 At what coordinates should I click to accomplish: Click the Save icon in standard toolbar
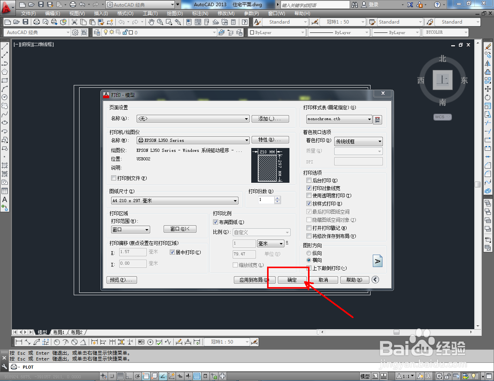tap(25, 22)
